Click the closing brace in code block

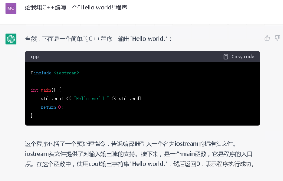[x=32, y=115]
